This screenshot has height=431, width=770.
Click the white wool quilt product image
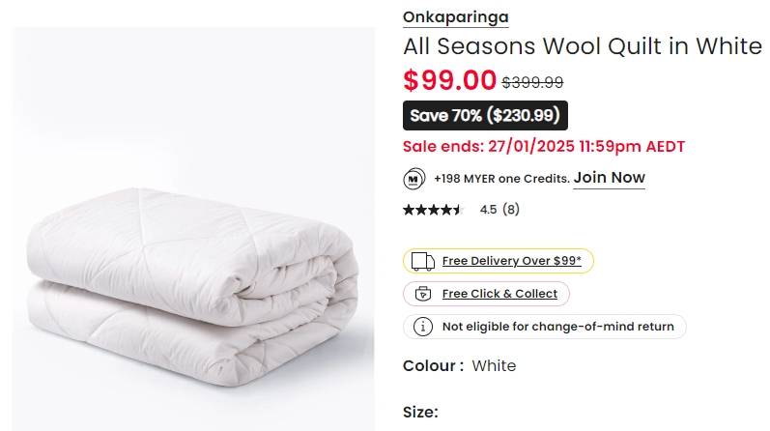[x=193, y=228]
